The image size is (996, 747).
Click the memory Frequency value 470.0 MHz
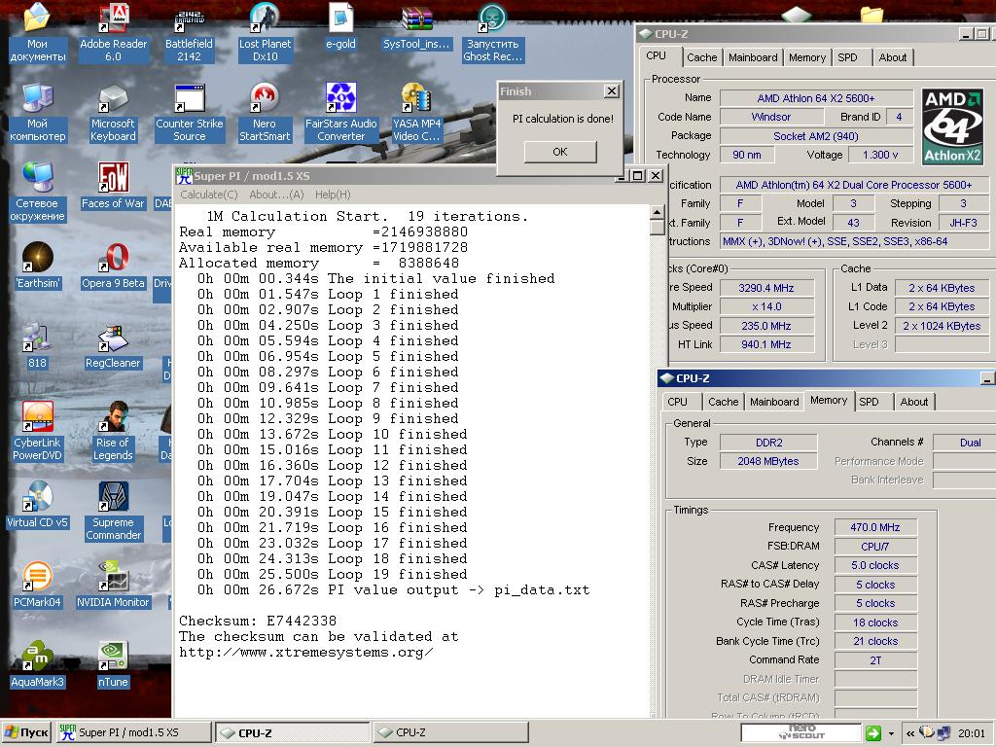pyautogui.click(x=875, y=527)
